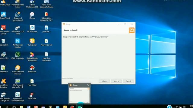
Task: Select the New folder desktop icon
Action: click(32, 82)
